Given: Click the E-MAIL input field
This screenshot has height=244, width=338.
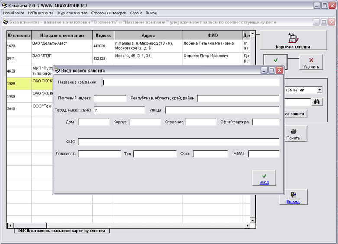Looking at the screenshot, I should click(x=263, y=154).
